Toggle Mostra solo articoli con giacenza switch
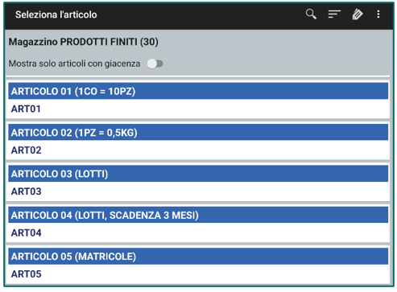The image size is (397, 292). (155, 64)
